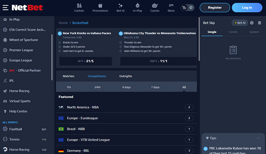Click the Brazil flag icon
Viewport: 266px width, 154px height.
click(x=61, y=129)
